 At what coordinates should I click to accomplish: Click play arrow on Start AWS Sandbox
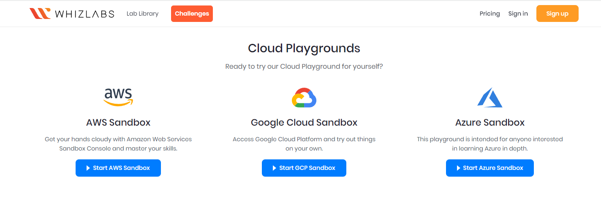tap(88, 168)
